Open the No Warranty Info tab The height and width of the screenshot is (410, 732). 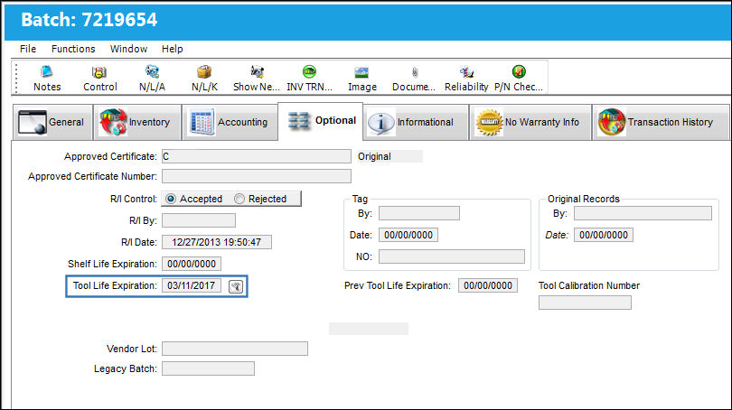tap(530, 122)
